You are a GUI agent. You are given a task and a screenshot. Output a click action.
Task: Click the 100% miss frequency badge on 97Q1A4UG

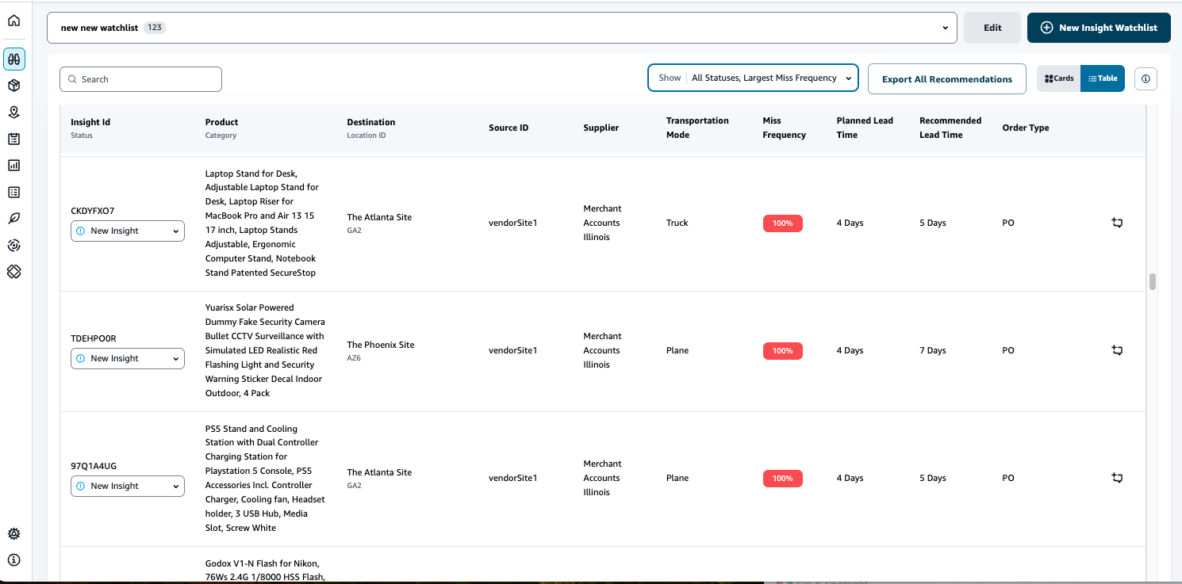click(x=782, y=478)
